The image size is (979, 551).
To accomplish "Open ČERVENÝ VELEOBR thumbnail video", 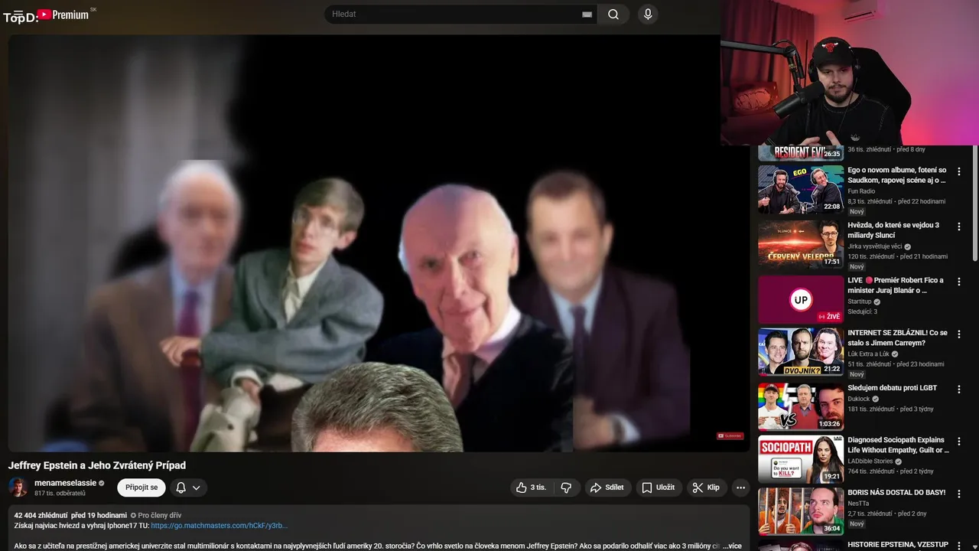I will pos(801,245).
